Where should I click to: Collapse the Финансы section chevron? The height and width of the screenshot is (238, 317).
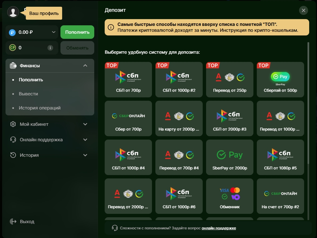pos(85,66)
